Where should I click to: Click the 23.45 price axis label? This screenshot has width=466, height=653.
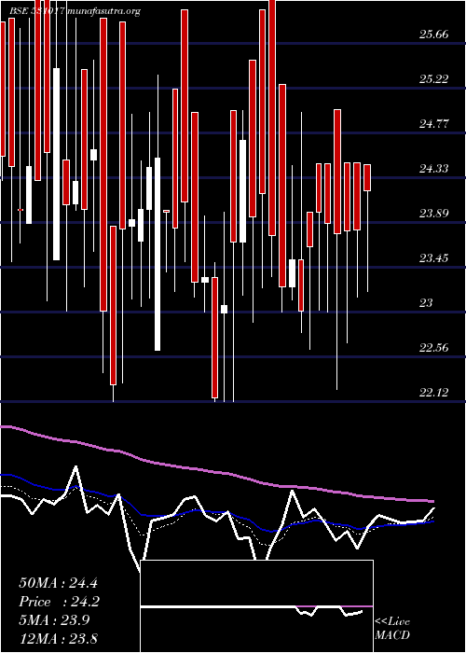(433, 257)
